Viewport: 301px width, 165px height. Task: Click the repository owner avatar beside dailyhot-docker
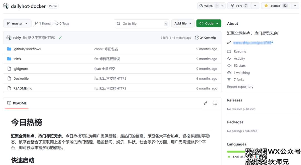coord(6,6)
